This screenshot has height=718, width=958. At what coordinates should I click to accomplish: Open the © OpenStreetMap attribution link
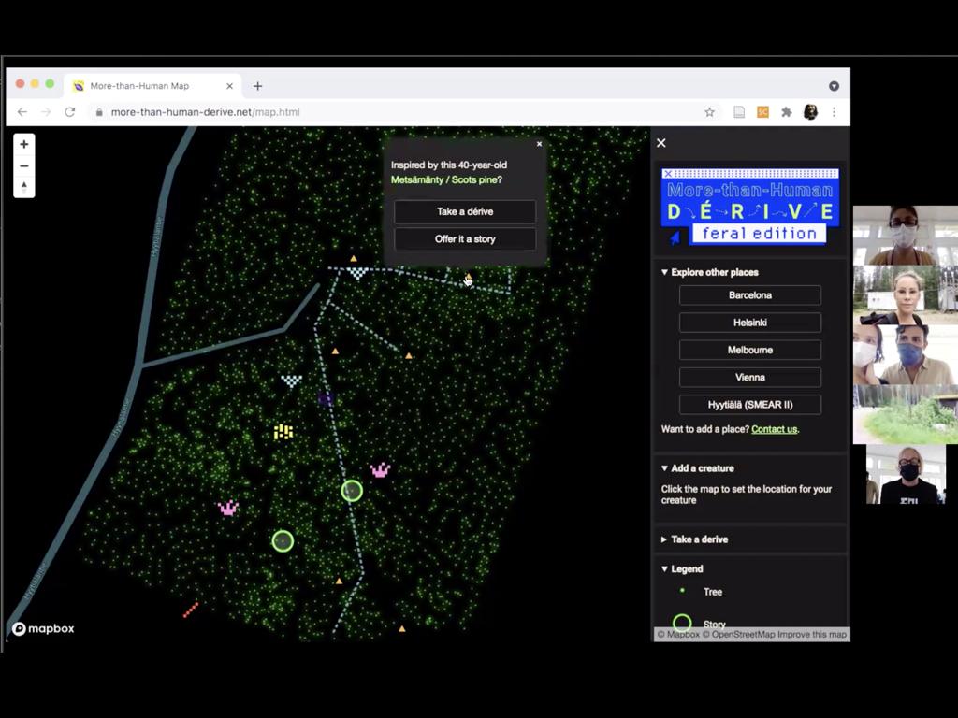pos(738,635)
